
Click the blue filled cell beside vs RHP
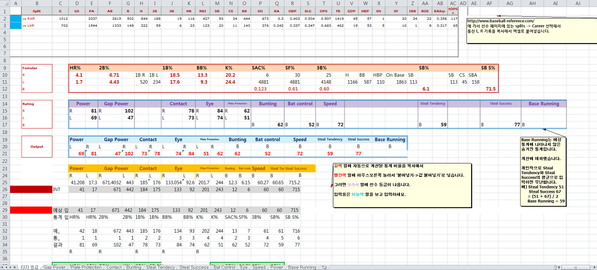15,19
